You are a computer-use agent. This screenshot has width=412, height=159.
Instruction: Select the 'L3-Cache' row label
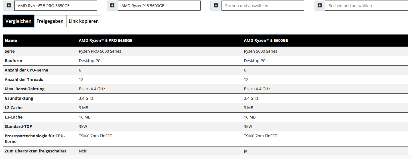tap(14, 117)
